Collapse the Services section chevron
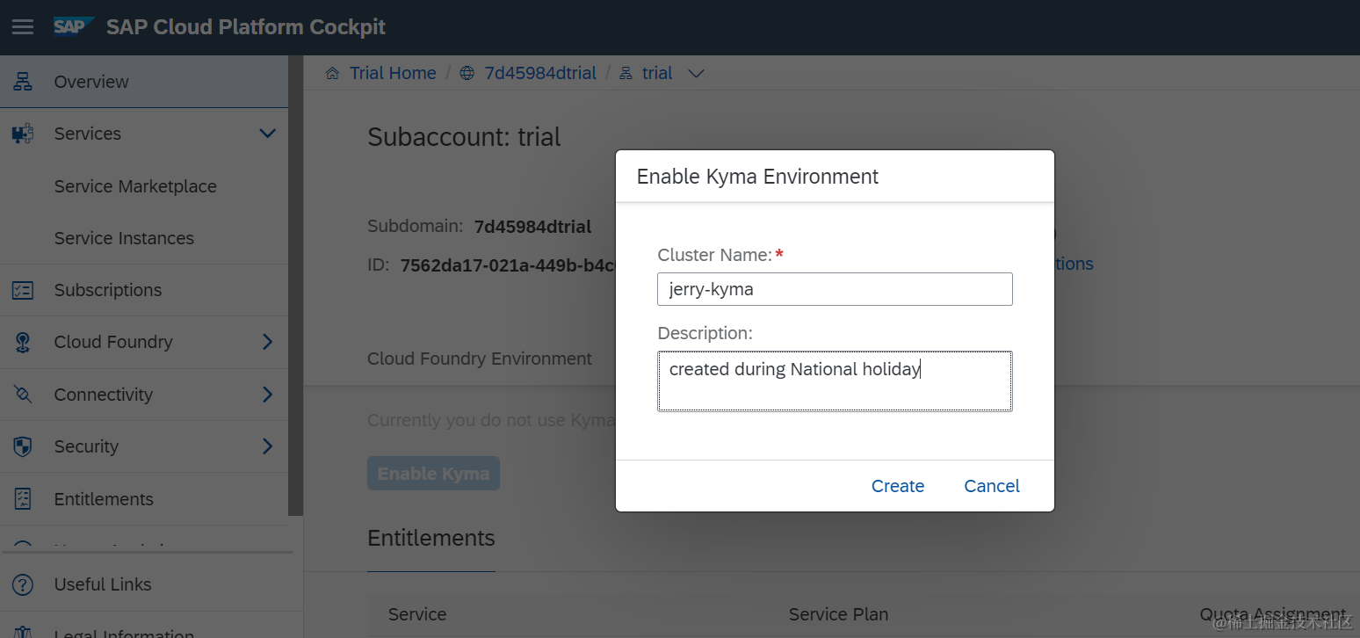Image resolution: width=1360 pixels, height=638 pixels. 267,134
